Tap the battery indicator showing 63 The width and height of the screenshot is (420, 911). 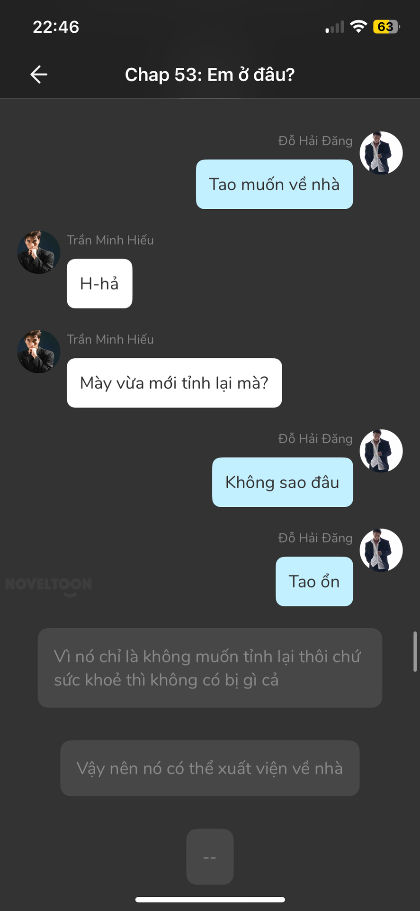tap(387, 27)
